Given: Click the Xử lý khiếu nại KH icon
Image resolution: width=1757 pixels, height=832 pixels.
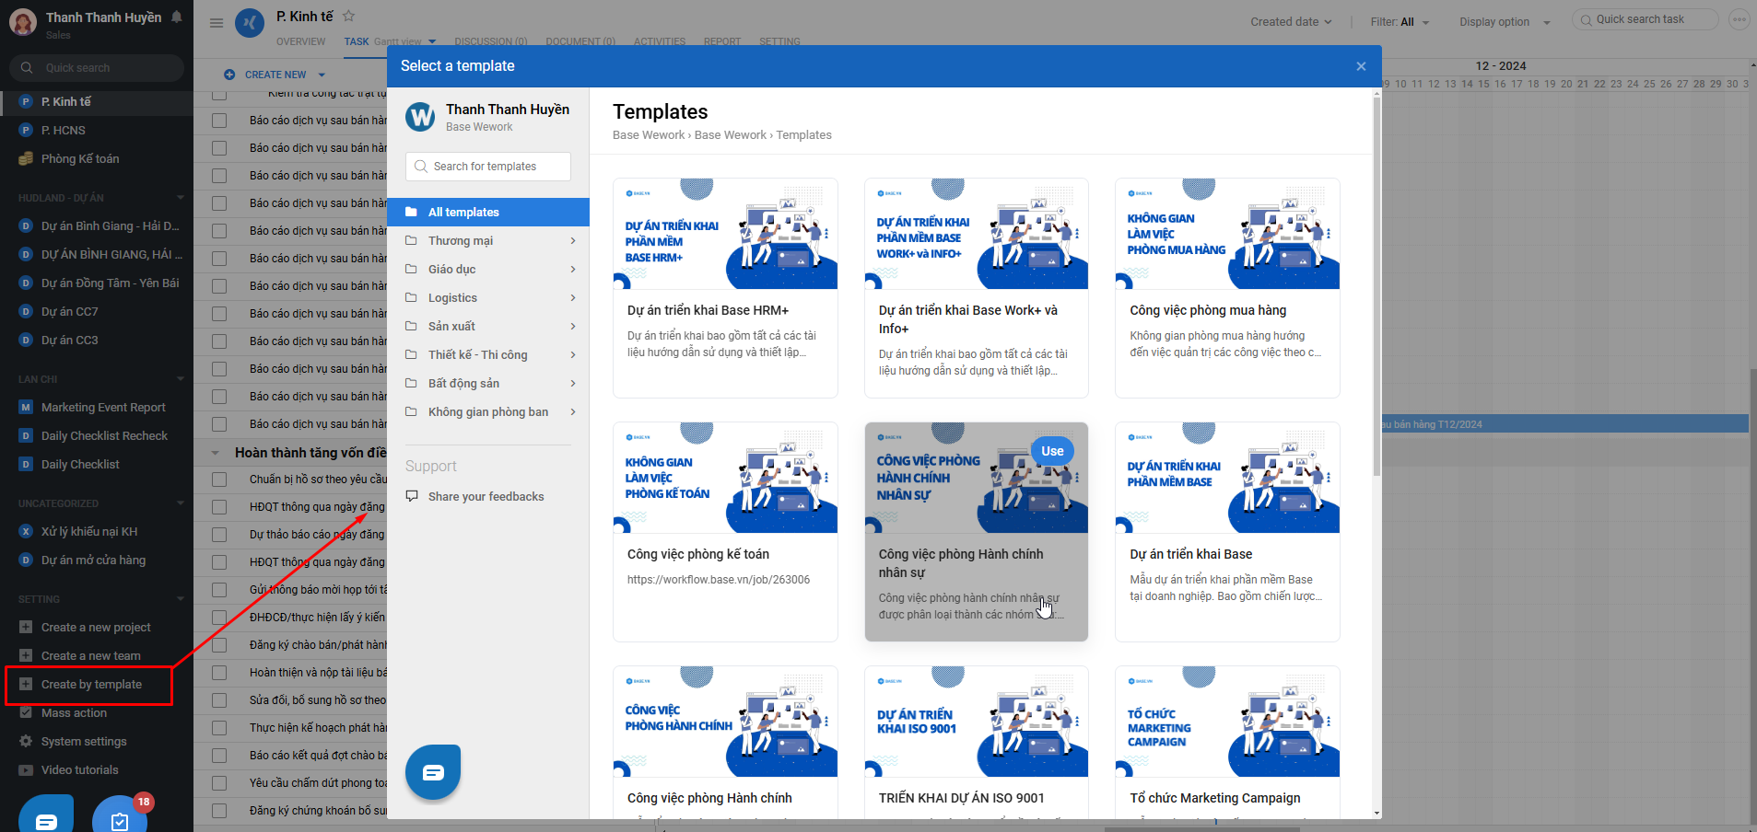Looking at the screenshot, I should [26, 531].
